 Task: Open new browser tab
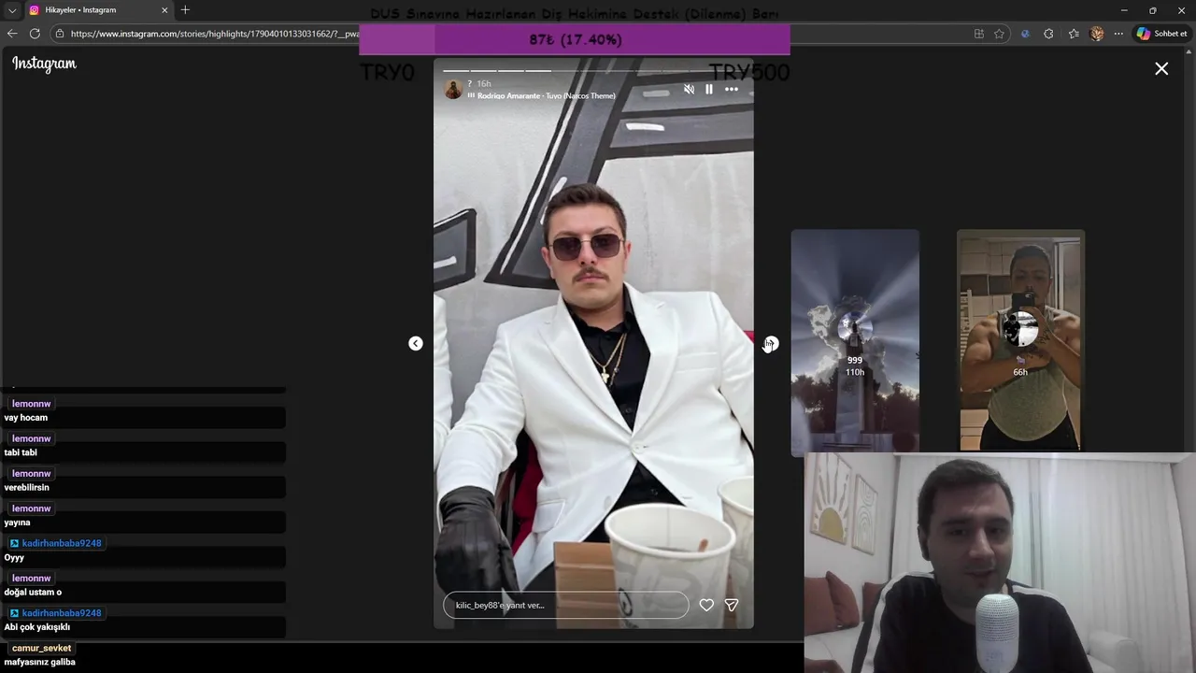tap(185, 10)
